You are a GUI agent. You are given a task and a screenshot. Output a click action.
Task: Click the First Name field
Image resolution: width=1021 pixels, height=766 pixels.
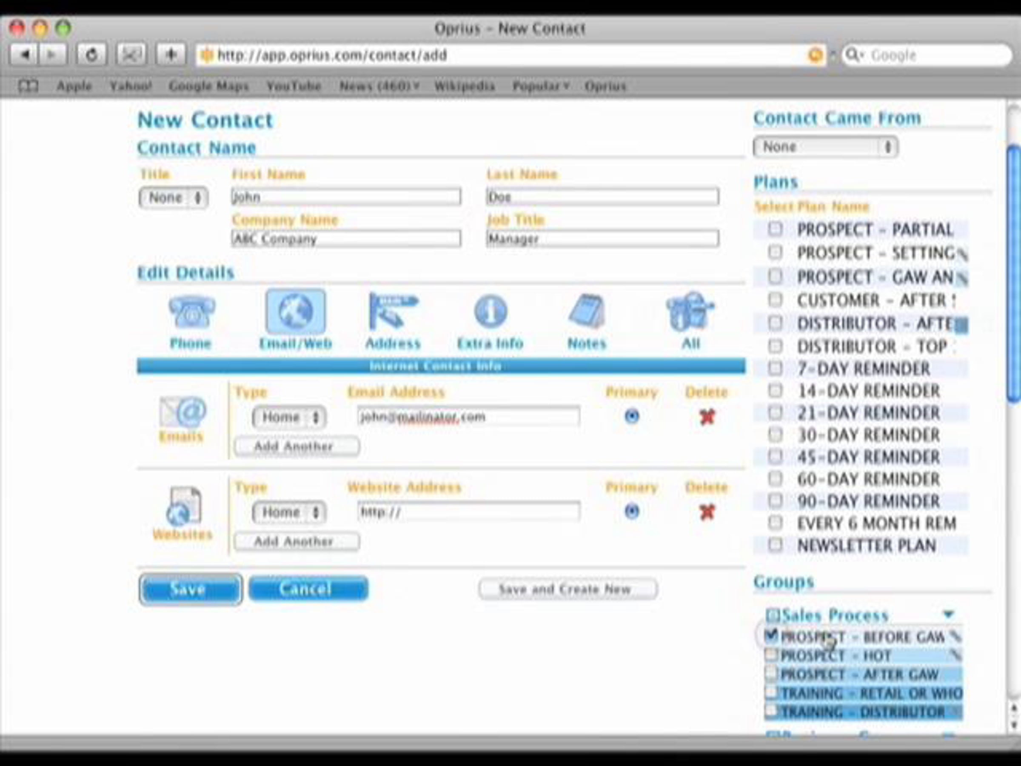346,197
